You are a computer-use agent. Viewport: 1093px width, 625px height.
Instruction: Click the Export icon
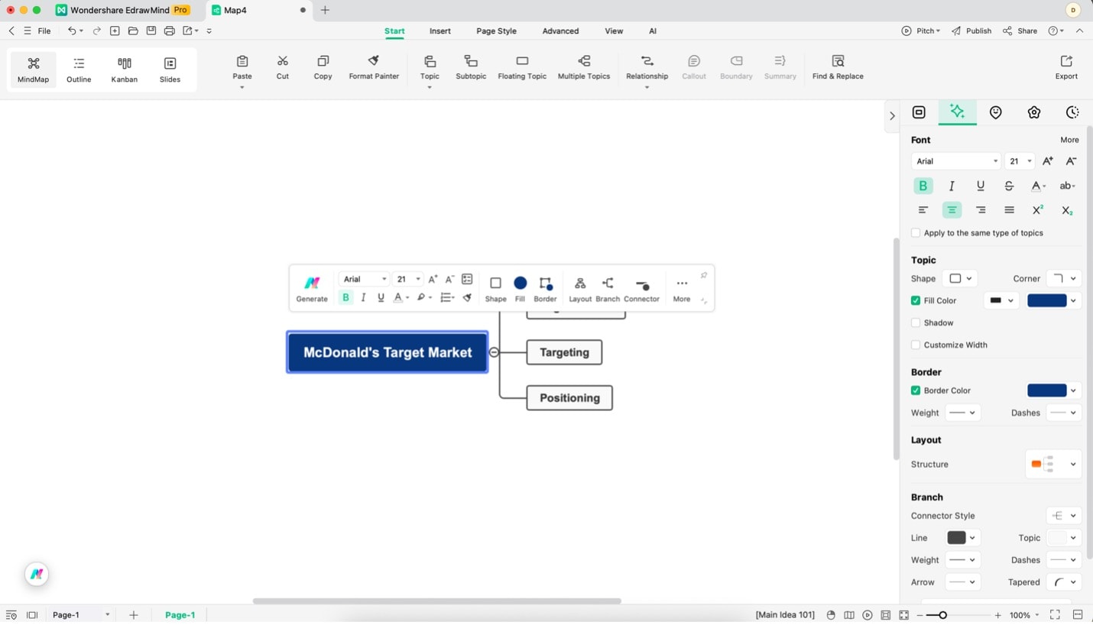tap(1066, 67)
